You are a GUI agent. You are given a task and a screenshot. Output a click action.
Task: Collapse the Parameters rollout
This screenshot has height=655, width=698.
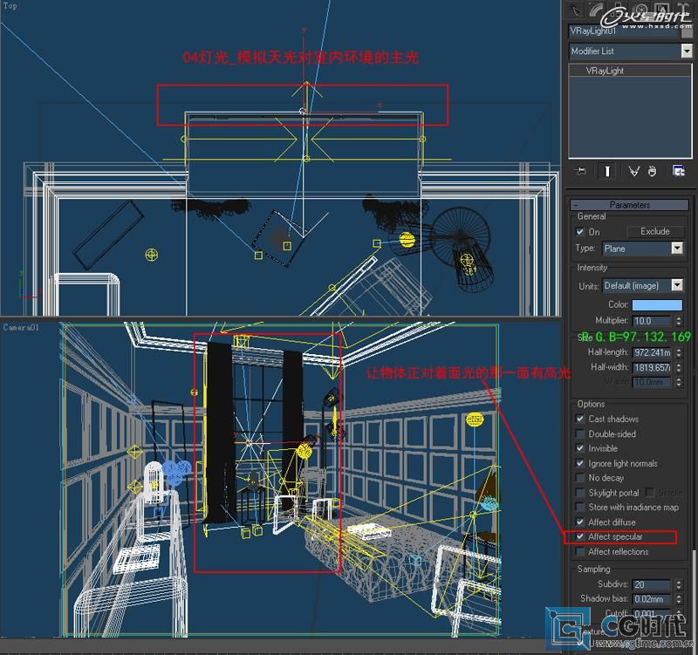(629, 205)
